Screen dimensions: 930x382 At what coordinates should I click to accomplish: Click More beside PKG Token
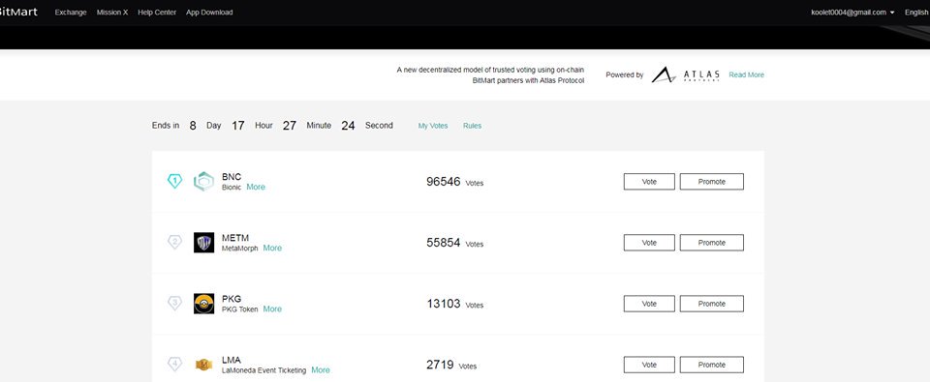pos(272,309)
